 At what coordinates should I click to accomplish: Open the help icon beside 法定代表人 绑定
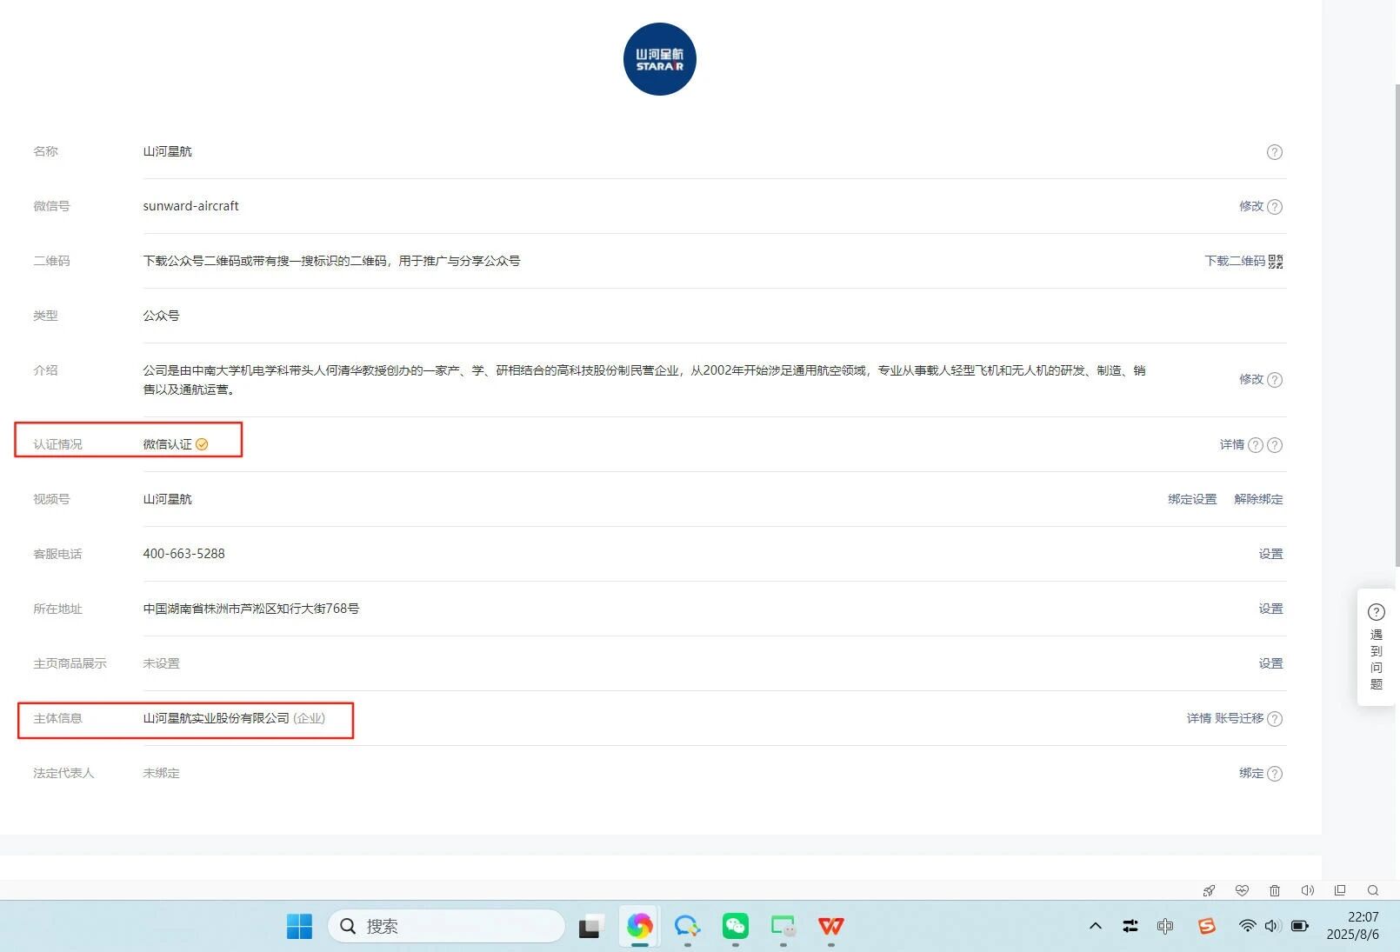1275,774
